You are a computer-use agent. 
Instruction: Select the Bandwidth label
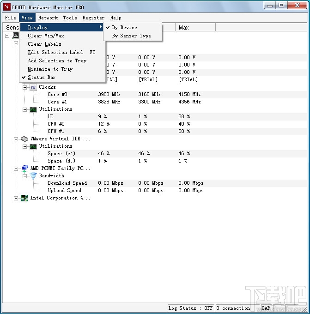pos(51,176)
